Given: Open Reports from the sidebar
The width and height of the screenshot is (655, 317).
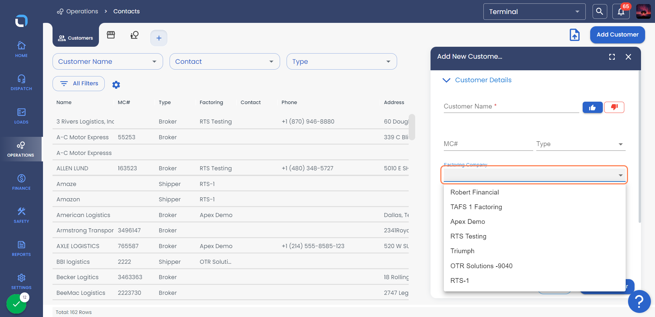Looking at the screenshot, I should (21, 248).
